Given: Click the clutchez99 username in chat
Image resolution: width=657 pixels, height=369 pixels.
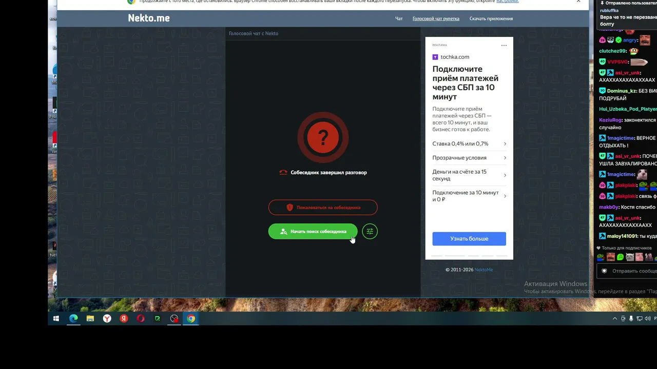Looking at the screenshot, I should click(x=613, y=51).
